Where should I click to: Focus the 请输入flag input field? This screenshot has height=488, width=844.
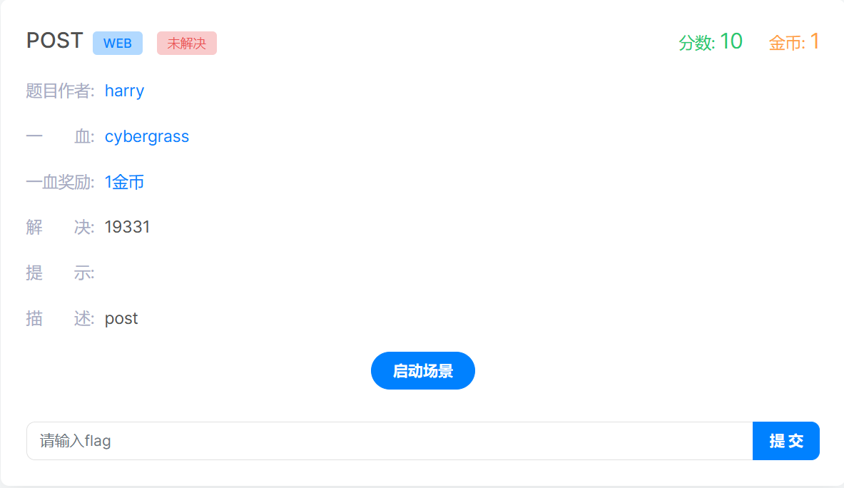tap(390, 441)
